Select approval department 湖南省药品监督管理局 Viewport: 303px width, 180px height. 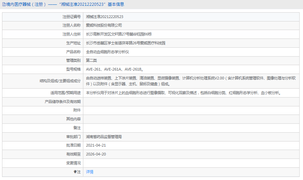104,137
